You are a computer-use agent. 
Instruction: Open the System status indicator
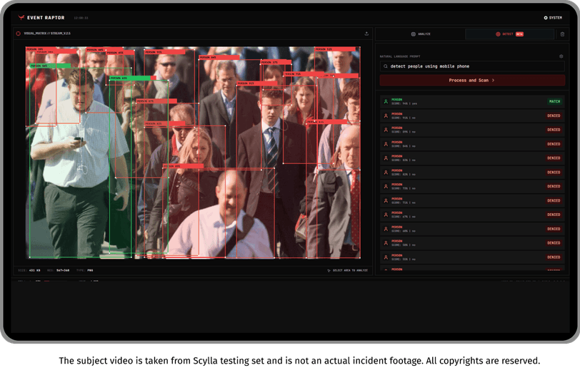(553, 18)
